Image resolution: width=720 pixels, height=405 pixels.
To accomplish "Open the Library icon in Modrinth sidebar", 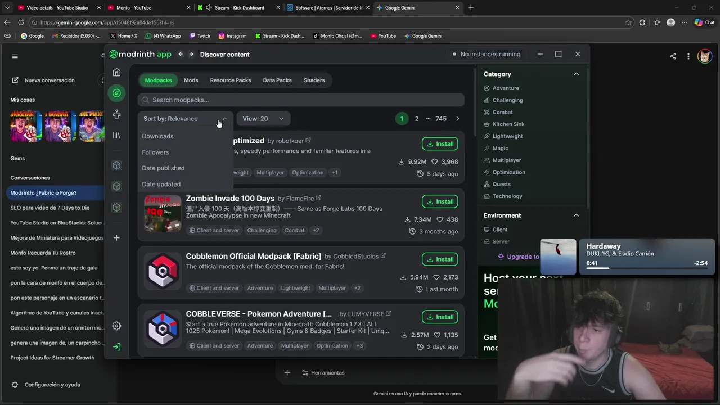I will click(x=116, y=136).
